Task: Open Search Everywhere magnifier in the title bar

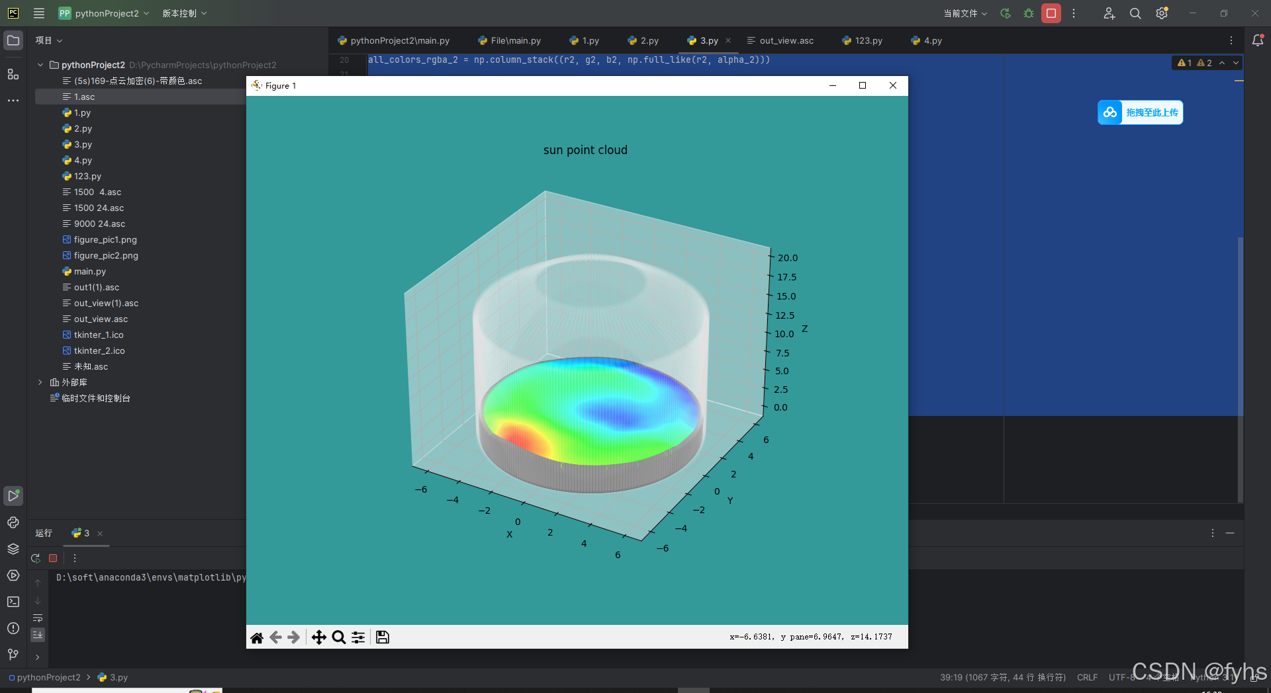Action: (1135, 13)
